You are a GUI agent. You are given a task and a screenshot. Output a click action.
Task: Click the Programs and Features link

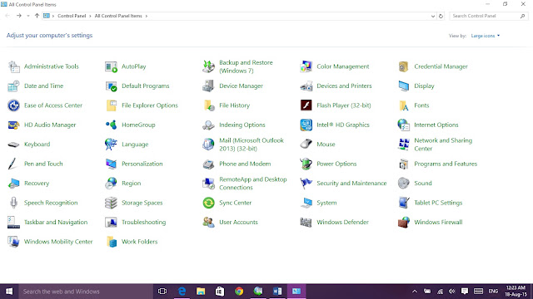[446, 164]
